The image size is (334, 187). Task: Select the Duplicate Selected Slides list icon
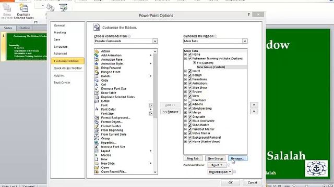(x=97, y=97)
